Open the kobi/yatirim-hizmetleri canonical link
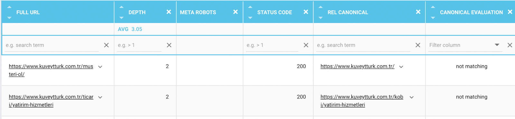This screenshot has width=515, height=119. [362, 100]
